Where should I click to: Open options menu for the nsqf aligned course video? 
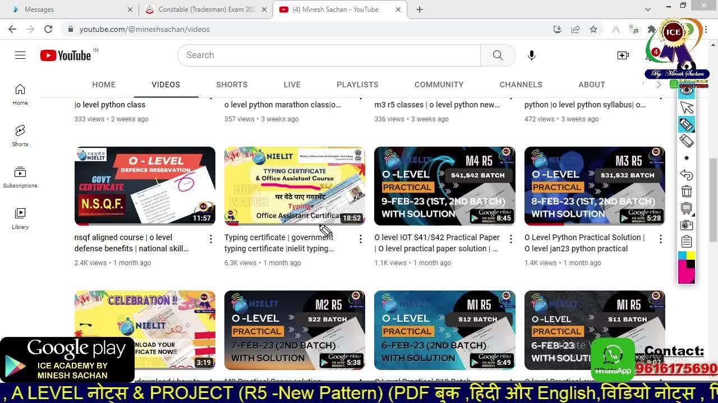[x=211, y=240]
